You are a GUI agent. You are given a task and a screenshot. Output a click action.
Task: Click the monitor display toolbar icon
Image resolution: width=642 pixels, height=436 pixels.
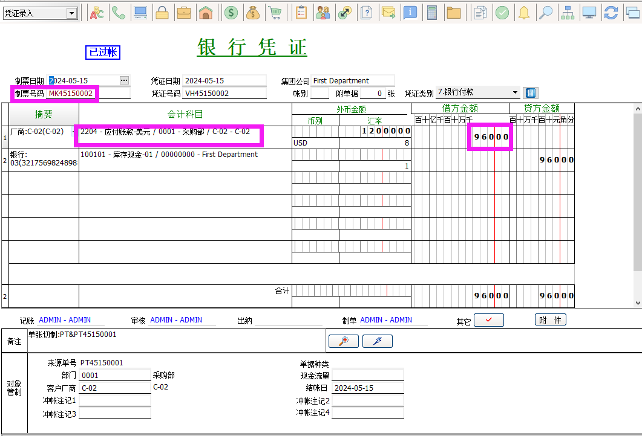click(589, 13)
